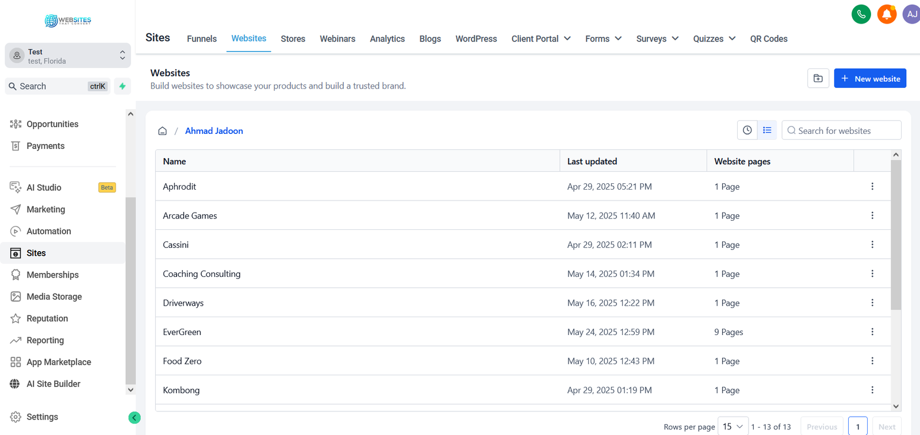
Task: Switch to the Funnels tab
Action: click(202, 39)
